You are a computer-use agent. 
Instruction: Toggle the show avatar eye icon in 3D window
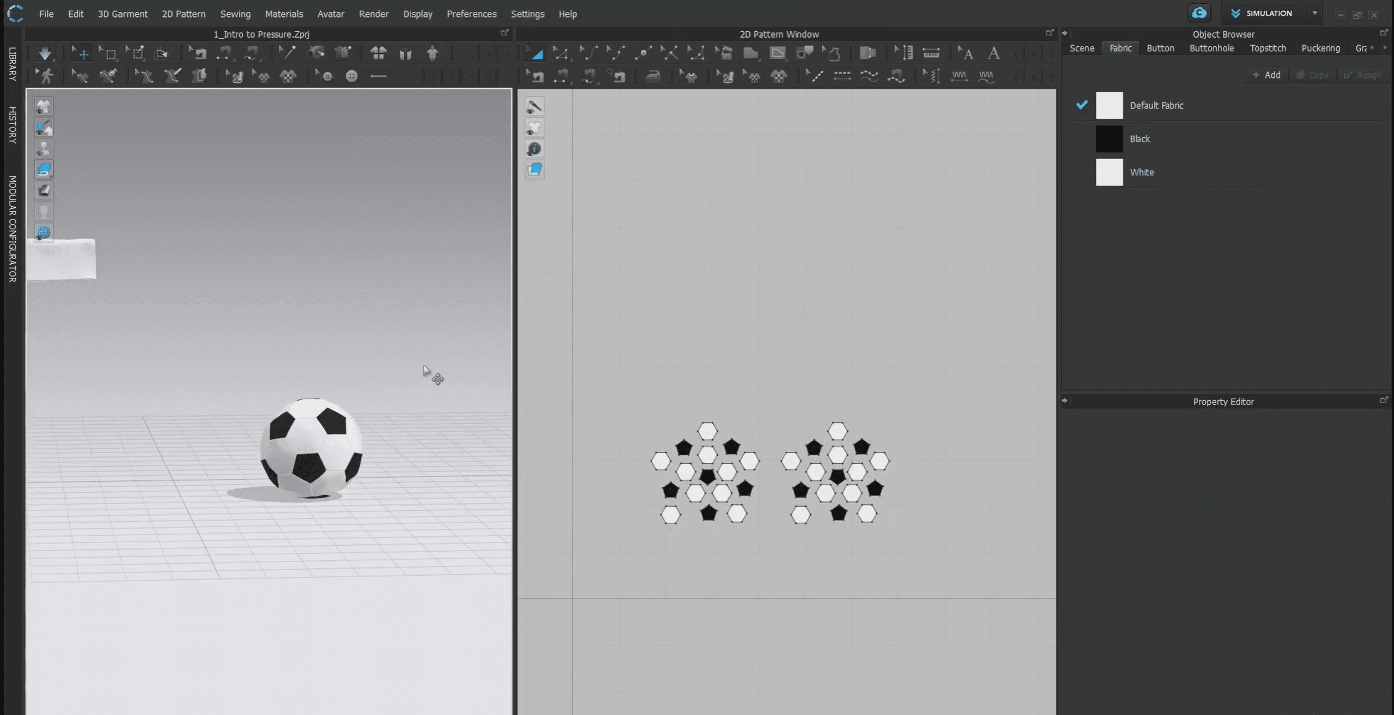44,149
